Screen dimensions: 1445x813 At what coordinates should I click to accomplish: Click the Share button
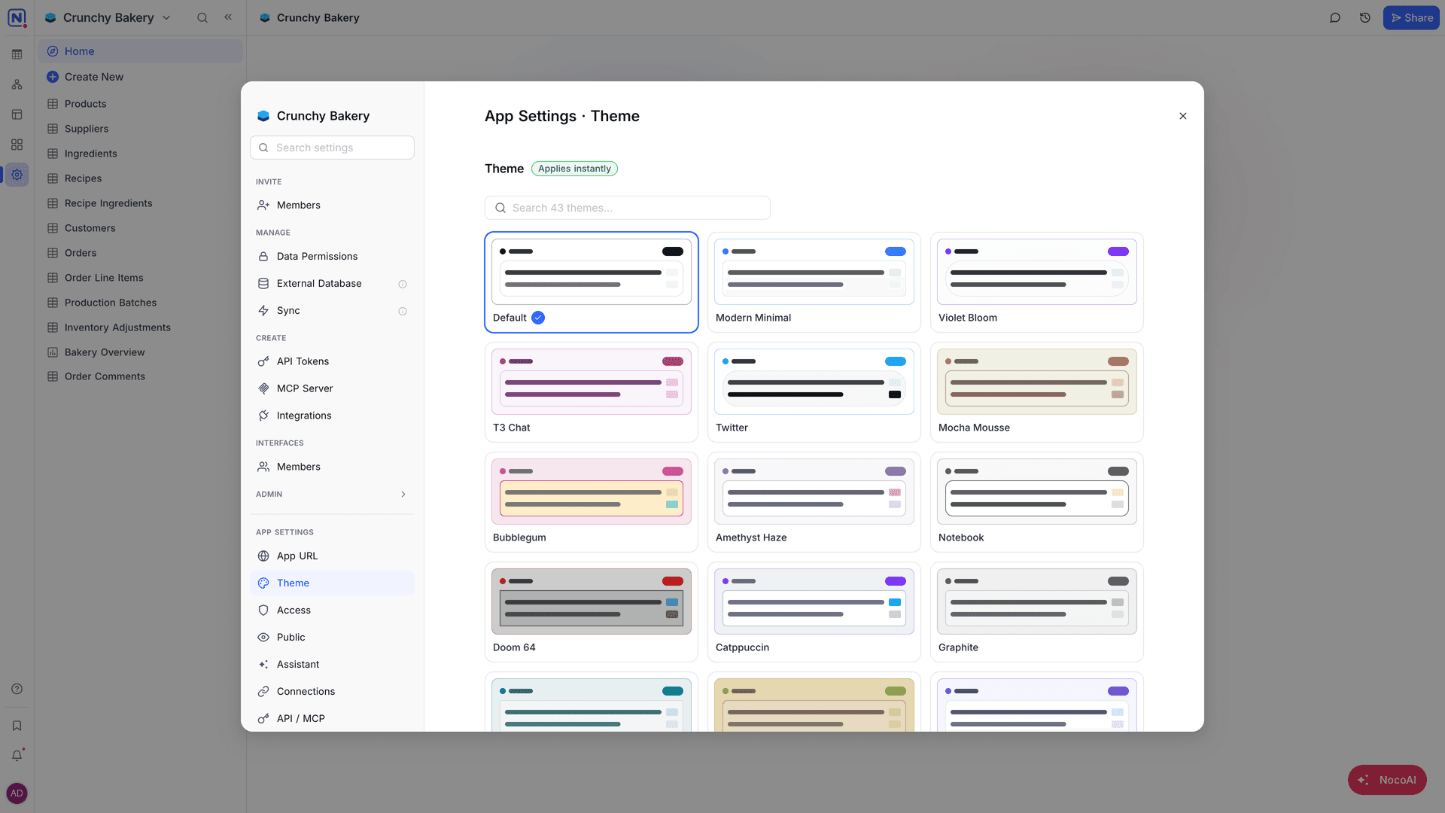pos(1411,17)
